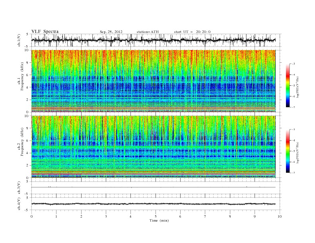
Task: Click the "-5" tick on ch.2 colorbar
Action: point(294,151)
